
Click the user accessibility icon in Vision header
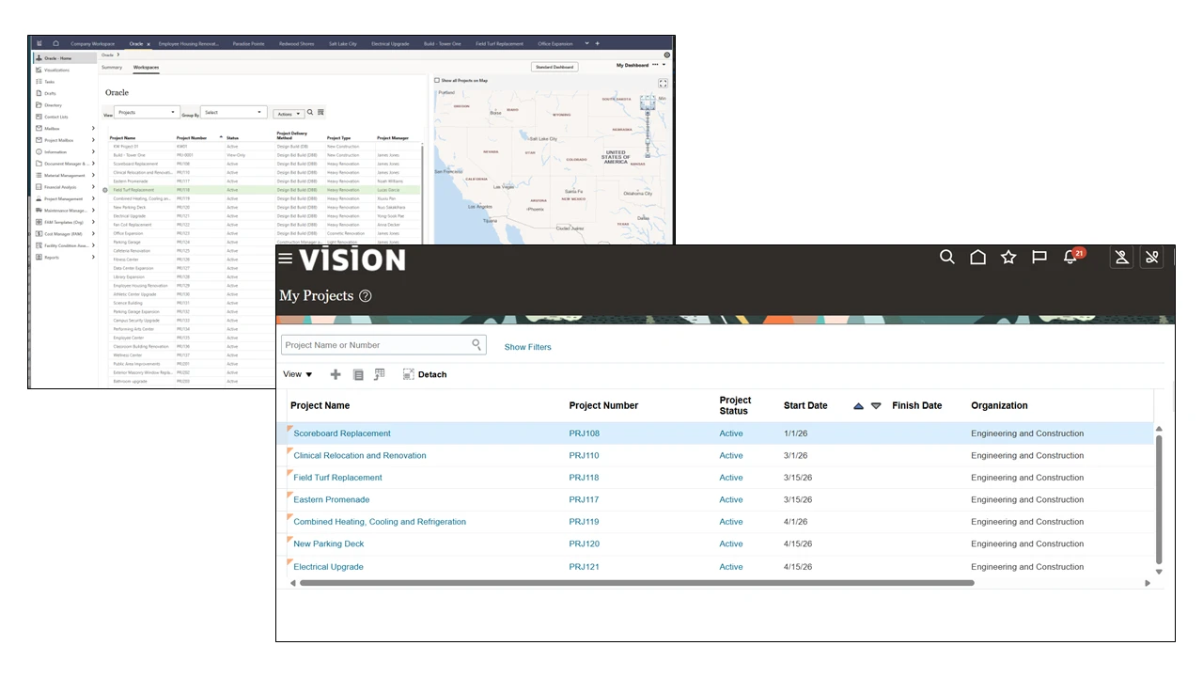[x=1121, y=257]
